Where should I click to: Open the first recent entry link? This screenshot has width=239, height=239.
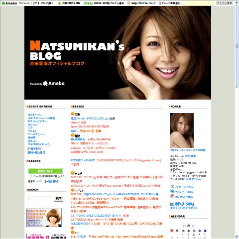(x=35, y=115)
